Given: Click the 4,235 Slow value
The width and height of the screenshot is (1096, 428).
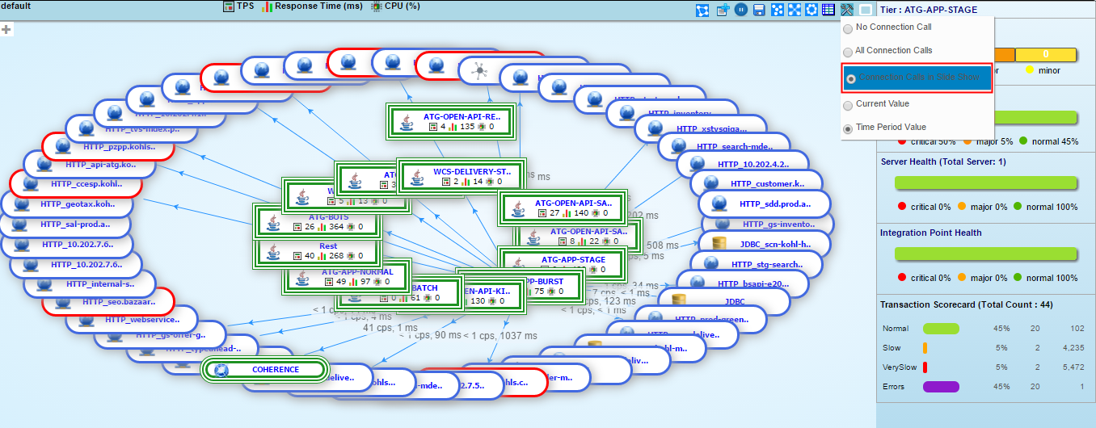Looking at the screenshot, I should tap(1073, 348).
